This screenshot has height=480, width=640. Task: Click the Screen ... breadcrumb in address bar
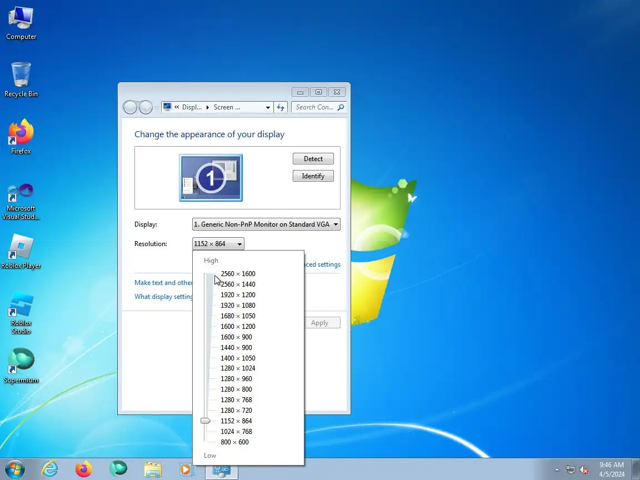227,107
